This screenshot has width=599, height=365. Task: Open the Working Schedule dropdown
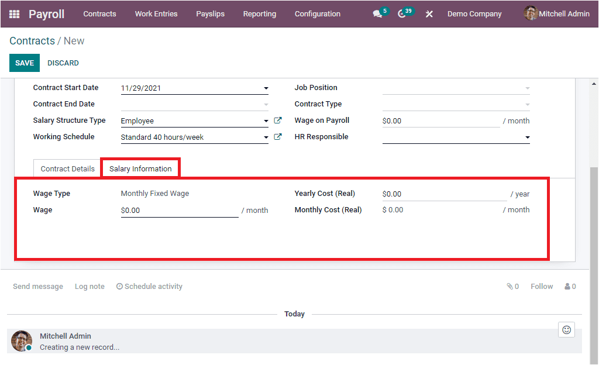(x=266, y=137)
